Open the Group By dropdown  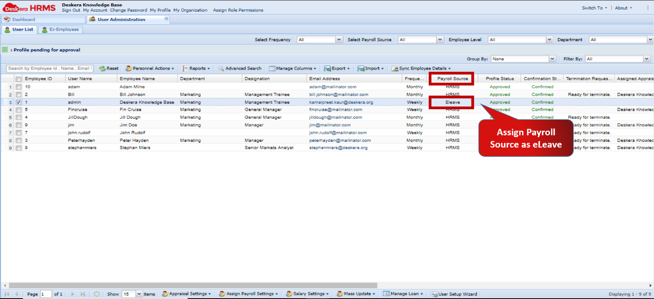[x=552, y=59]
